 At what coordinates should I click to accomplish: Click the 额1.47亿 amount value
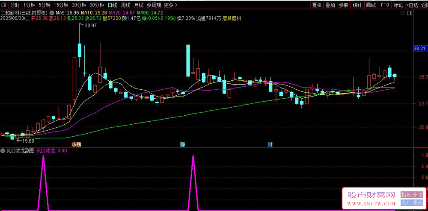131,18
